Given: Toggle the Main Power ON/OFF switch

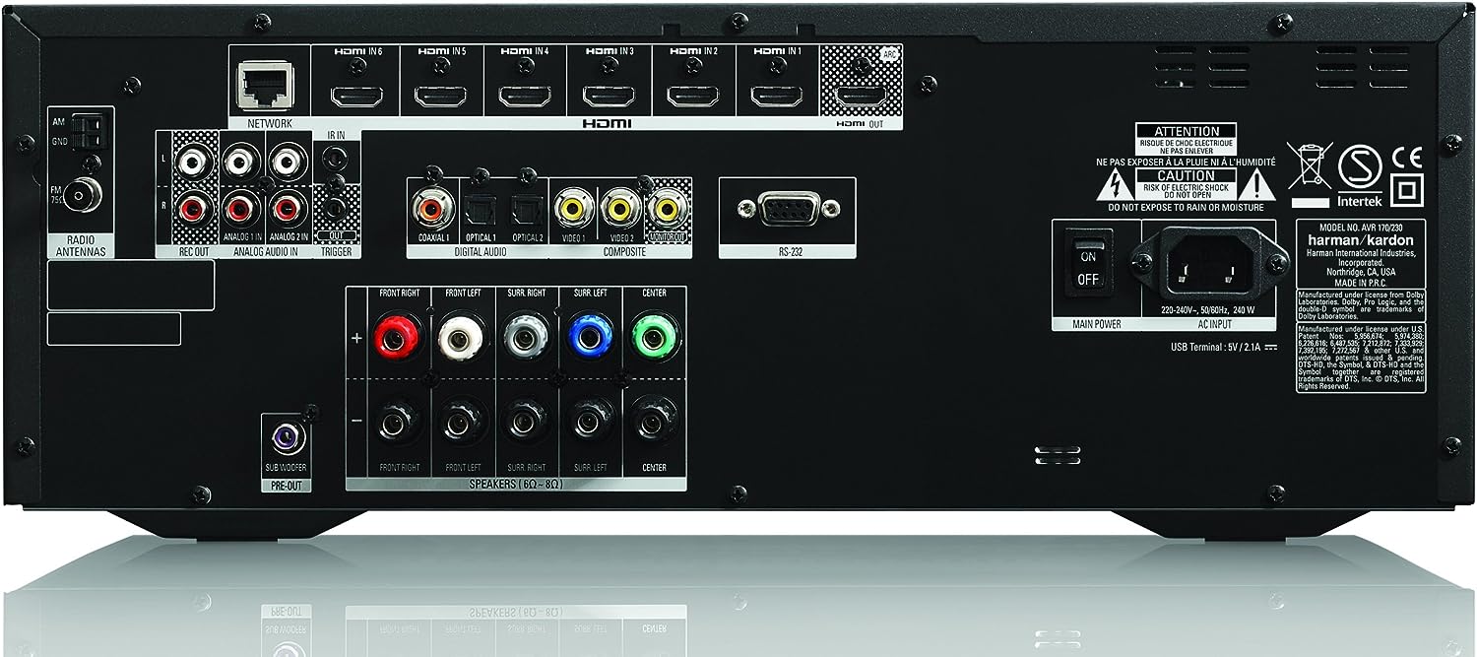Looking at the screenshot, I should tap(1086, 264).
